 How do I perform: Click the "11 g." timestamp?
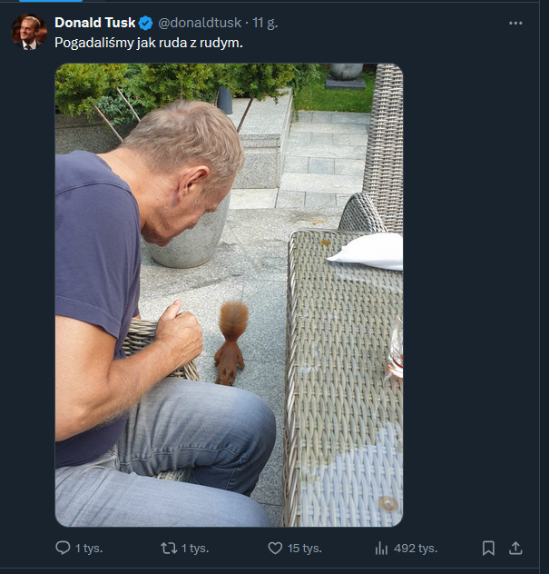[265, 23]
